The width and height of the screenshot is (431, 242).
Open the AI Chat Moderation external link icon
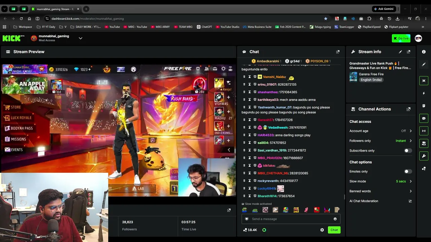pos(410,201)
